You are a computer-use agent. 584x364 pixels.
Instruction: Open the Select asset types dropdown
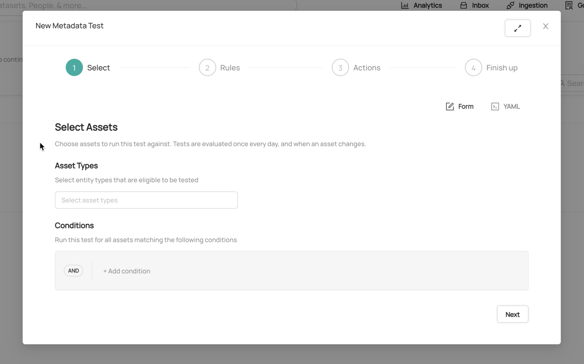click(x=146, y=200)
